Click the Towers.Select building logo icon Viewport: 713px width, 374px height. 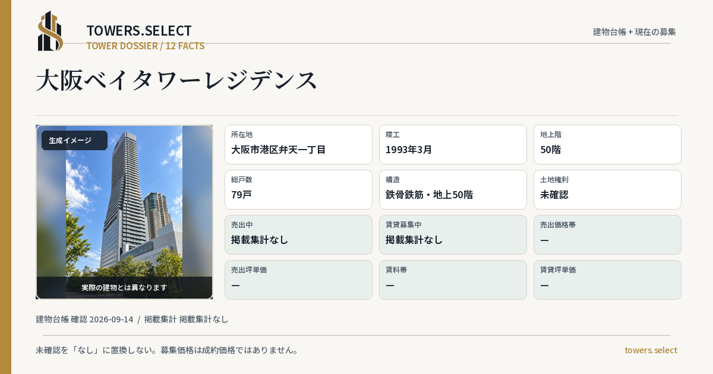pyautogui.click(x=51, y=31)
